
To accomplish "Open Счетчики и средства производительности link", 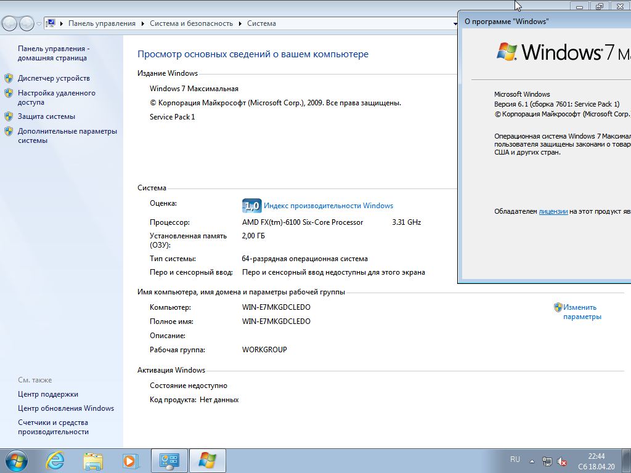I will (53, 427).
